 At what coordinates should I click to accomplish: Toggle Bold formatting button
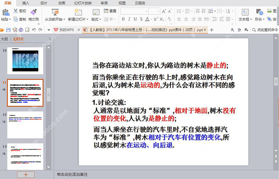(123, 19)
